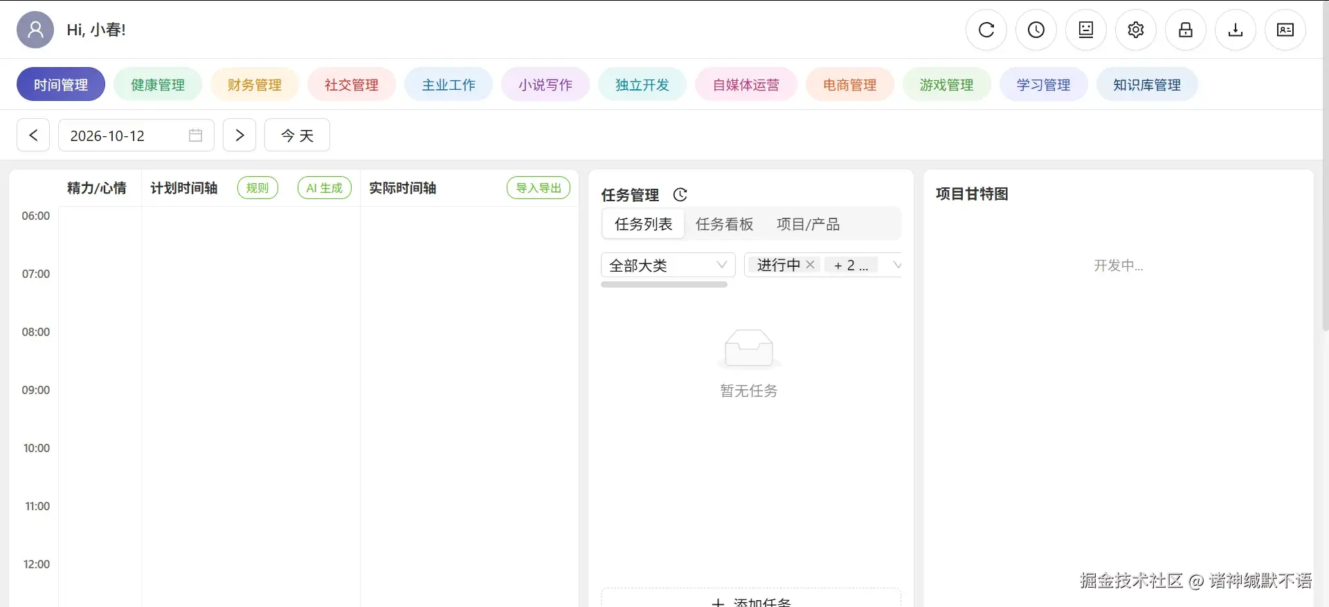Click the lock icon in header
The height and width of the screenshot is (607, 1329).
coord(1186,30)
